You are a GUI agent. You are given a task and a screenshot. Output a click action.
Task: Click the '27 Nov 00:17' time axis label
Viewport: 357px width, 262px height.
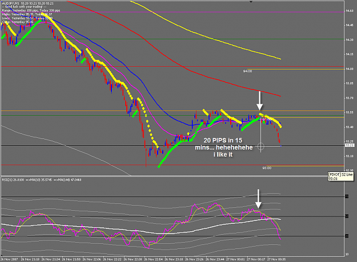(256, 259)
